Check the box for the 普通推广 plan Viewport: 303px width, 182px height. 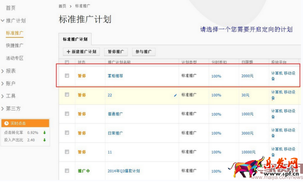click(67, 114)
